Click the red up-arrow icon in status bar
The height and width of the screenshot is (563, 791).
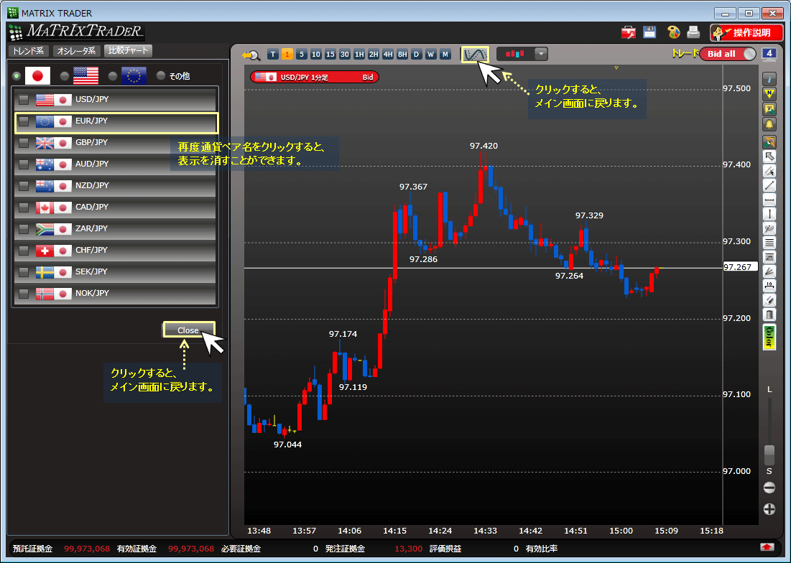click(x=767, y=547)
